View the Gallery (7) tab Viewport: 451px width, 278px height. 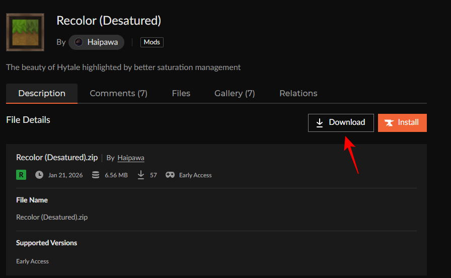235,93
